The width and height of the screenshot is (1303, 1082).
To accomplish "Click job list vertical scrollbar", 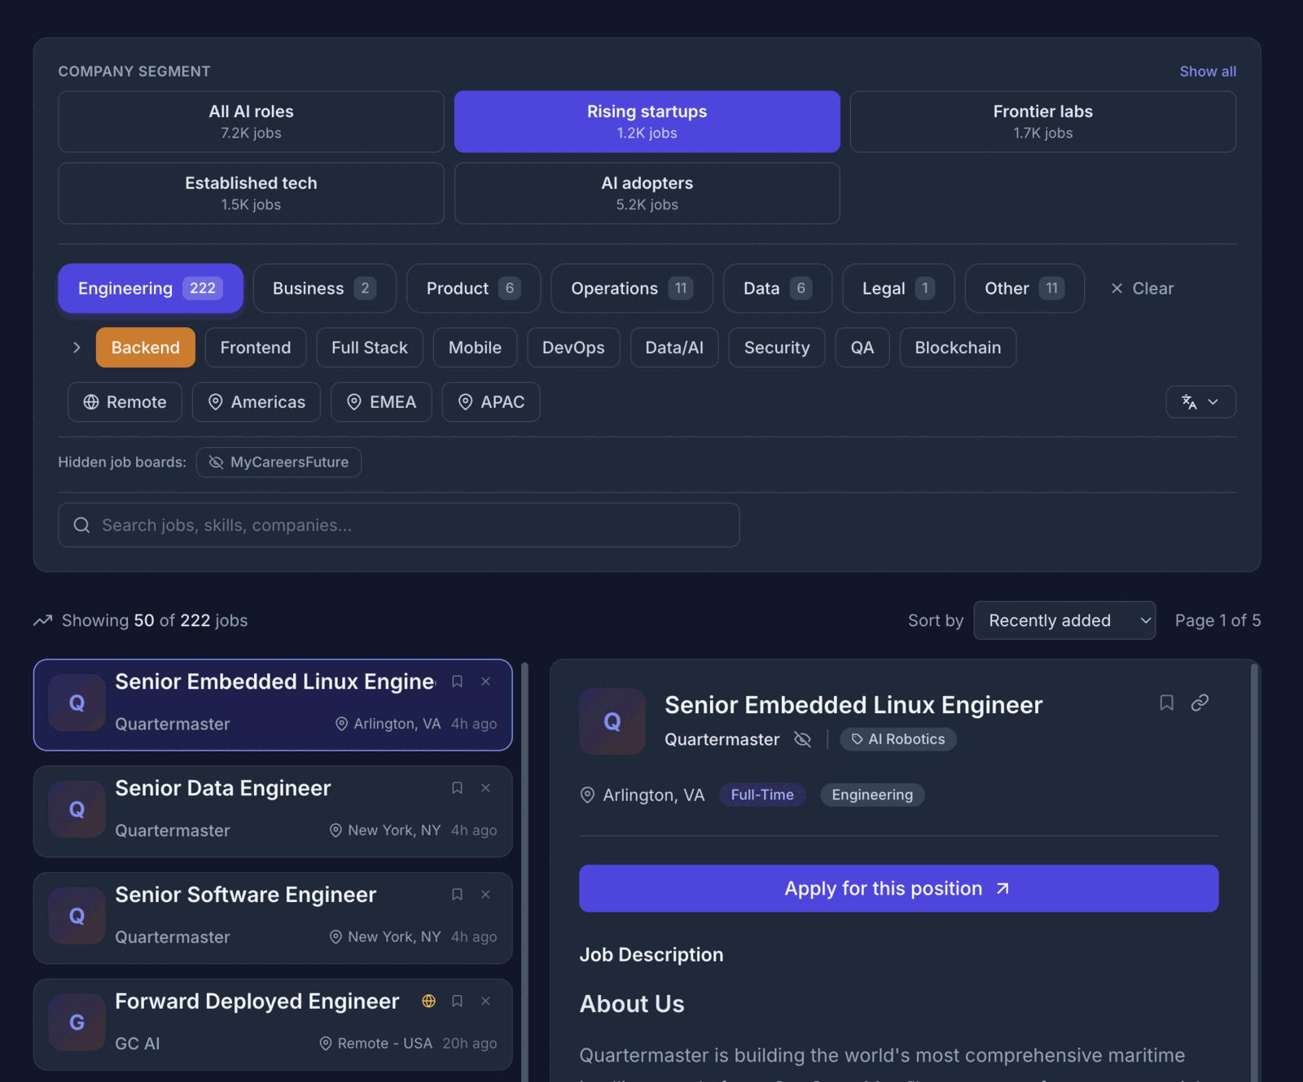I will tap(524, 871).
